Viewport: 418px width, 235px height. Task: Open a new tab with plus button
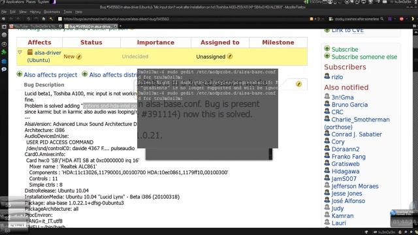click(x=120, y=26)
